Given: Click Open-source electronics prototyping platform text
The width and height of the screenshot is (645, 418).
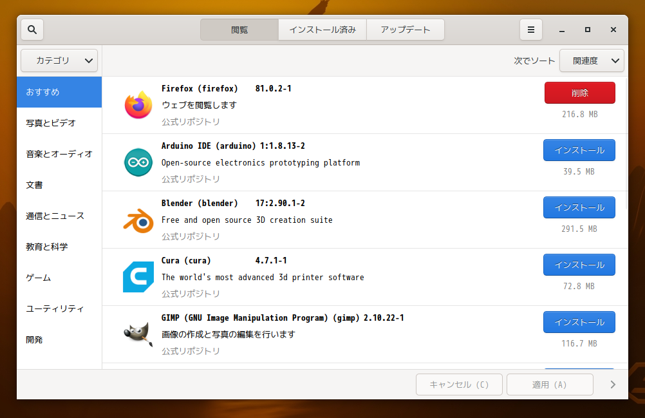Looking at the screenshot, I should coord(261,162).
